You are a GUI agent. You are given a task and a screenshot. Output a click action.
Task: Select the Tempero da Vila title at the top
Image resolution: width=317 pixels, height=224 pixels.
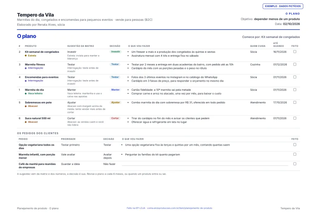click(x=35, y=15)
